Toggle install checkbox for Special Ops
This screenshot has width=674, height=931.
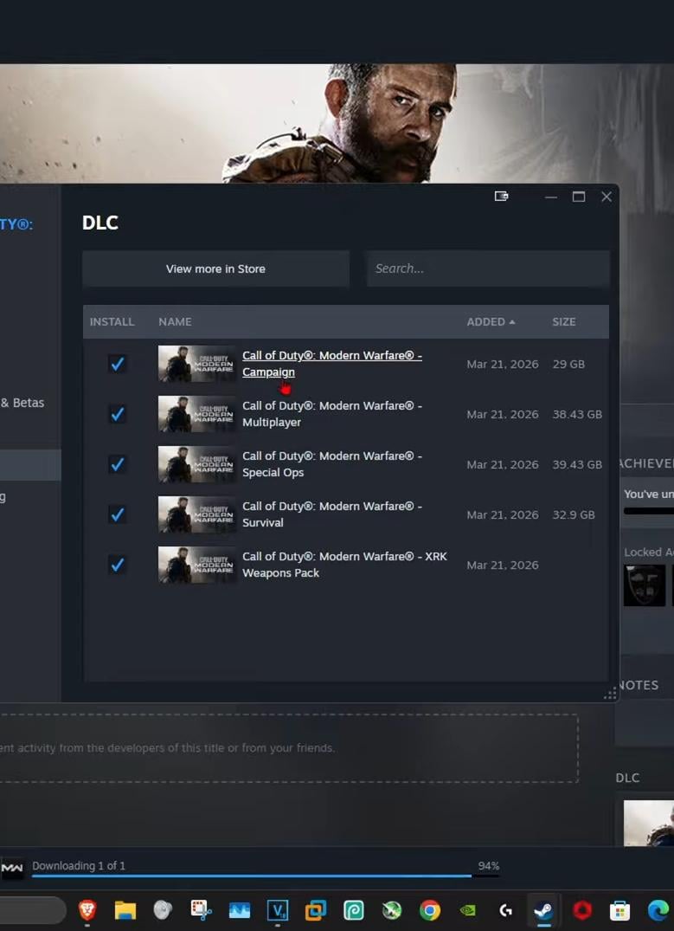pos(117,464)
